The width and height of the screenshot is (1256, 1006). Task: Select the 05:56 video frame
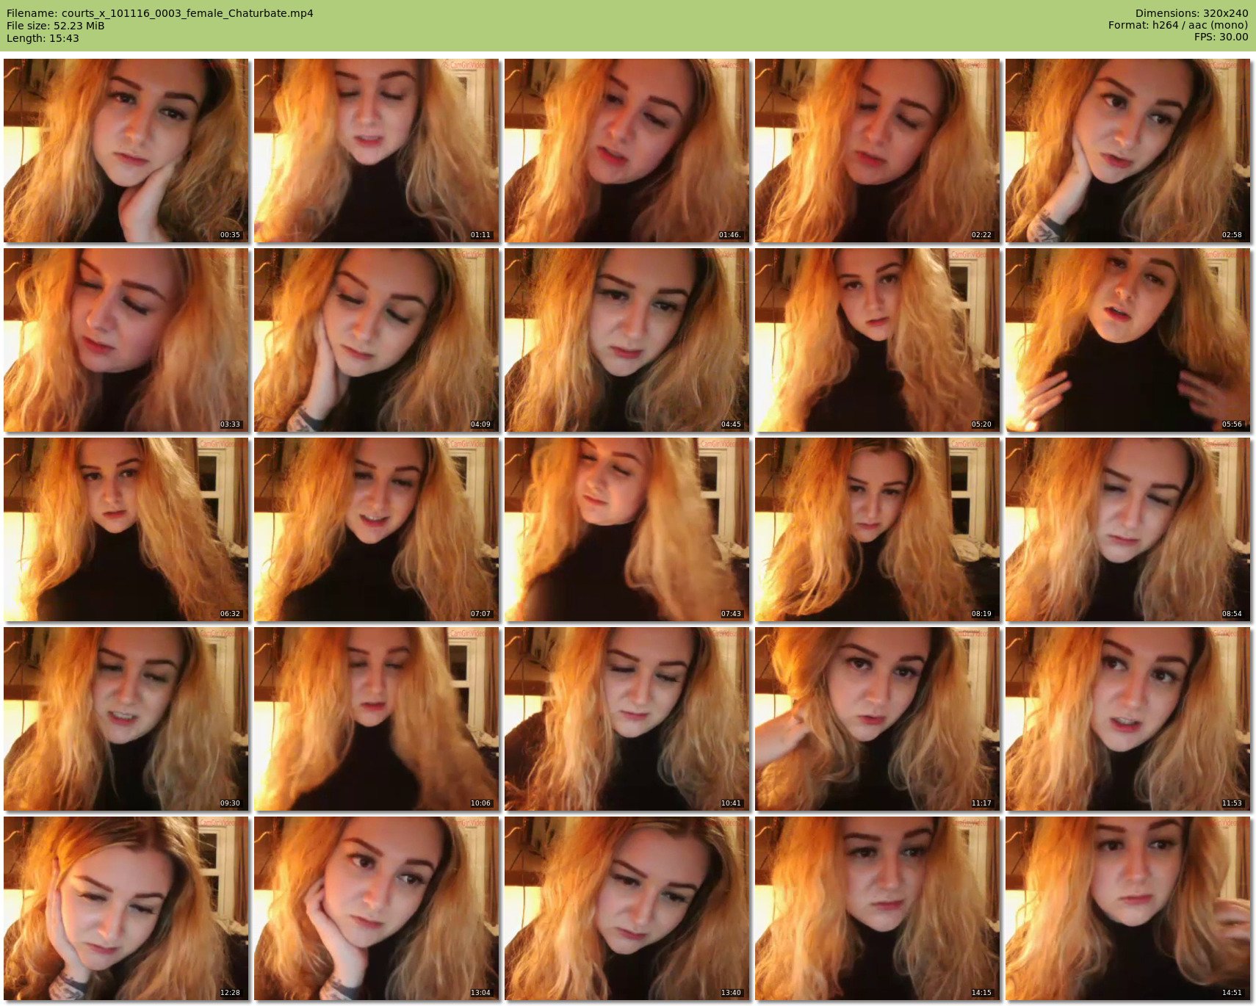[1128, 340]
